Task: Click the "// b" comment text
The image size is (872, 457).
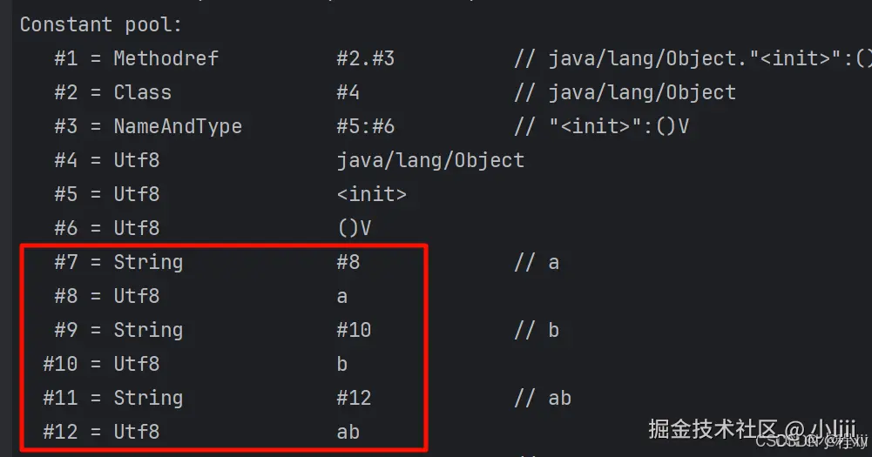Action: tap(537, 330)
